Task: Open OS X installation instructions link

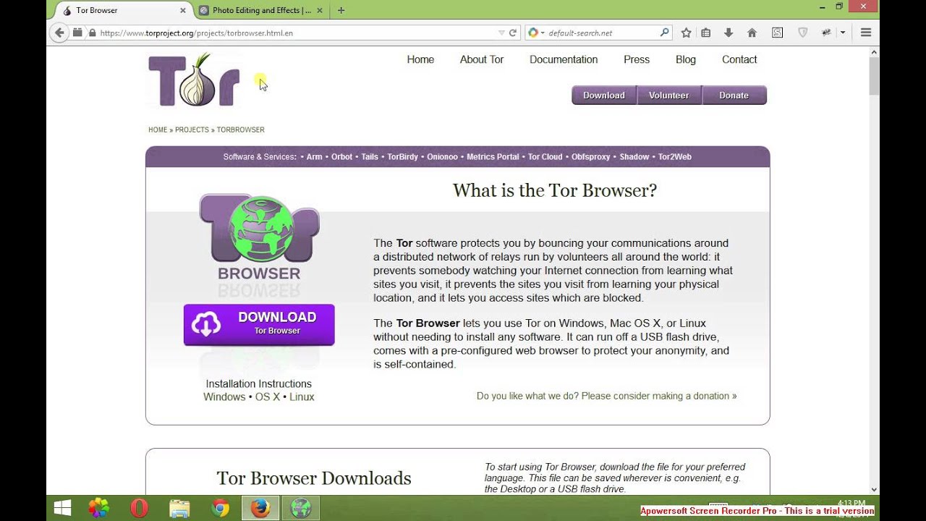Action: coord(268,397)
